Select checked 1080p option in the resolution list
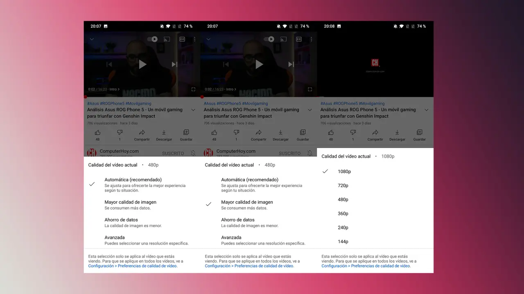Viewport: 524px width, 294px height. pos(344,171)
